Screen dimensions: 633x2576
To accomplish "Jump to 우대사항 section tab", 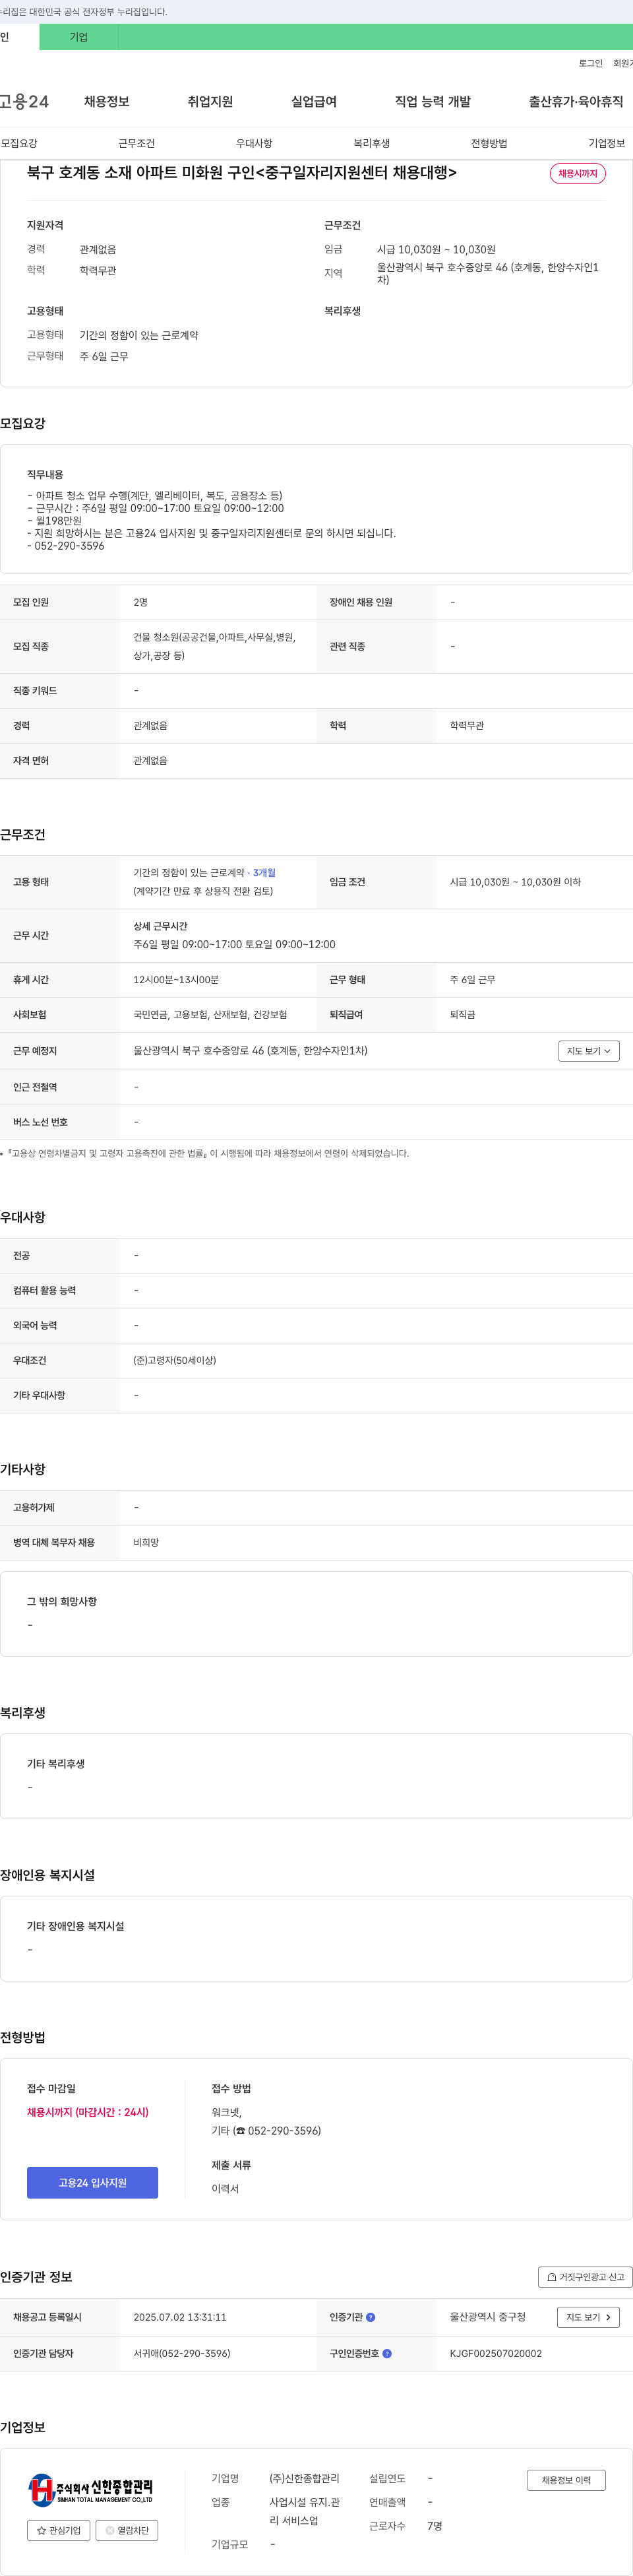I will 254,143.
